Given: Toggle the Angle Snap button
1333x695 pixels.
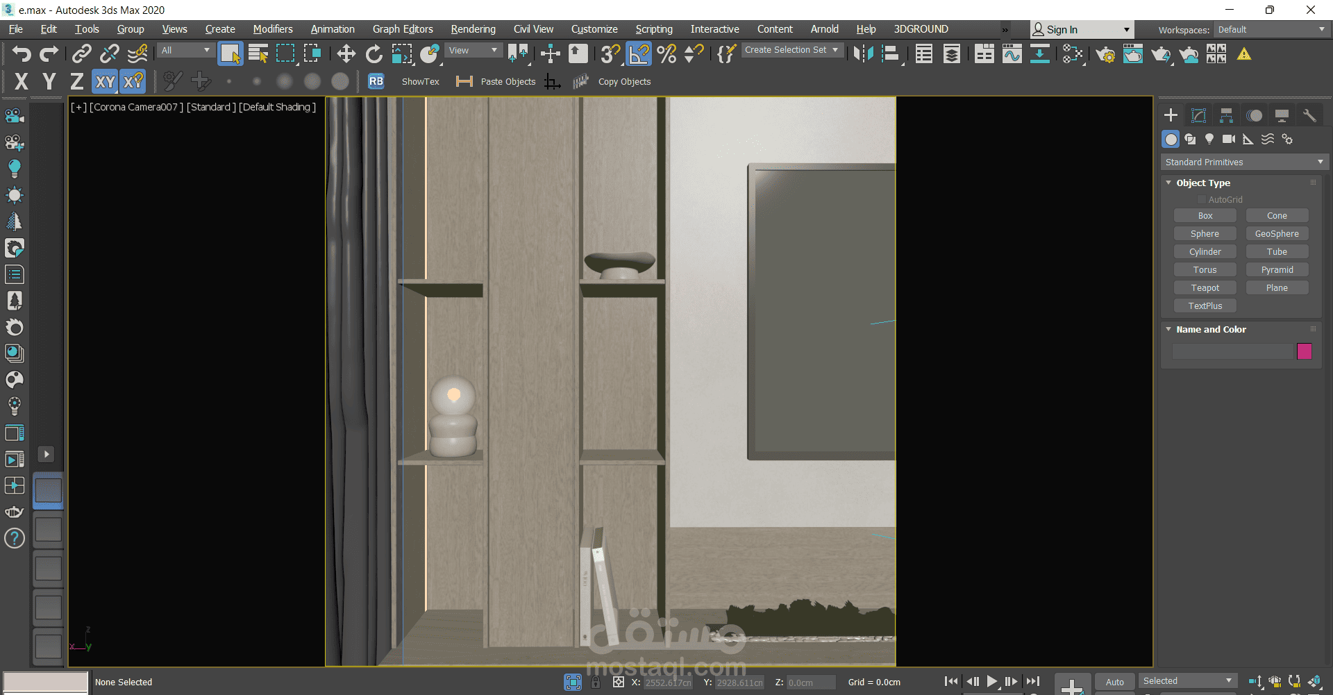Looking at the screenshot, I should 639,54.
